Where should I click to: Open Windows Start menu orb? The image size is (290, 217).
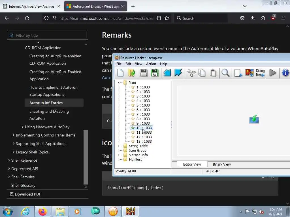pyautogui.click(x=8, y=211)
